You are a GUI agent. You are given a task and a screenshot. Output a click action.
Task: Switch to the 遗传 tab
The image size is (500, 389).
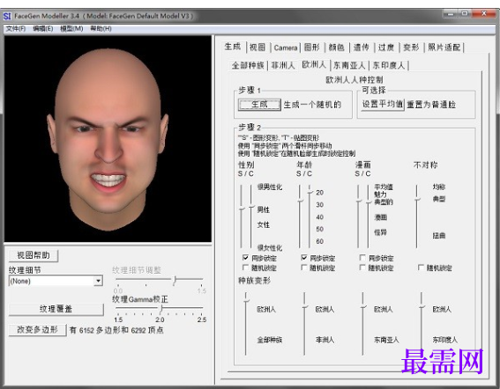[362, 48]
